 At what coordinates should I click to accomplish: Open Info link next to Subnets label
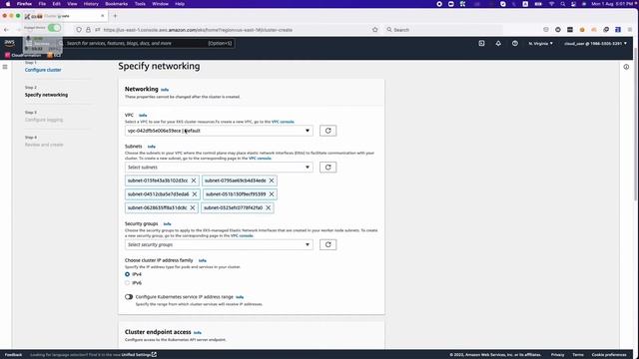[152, 147]
